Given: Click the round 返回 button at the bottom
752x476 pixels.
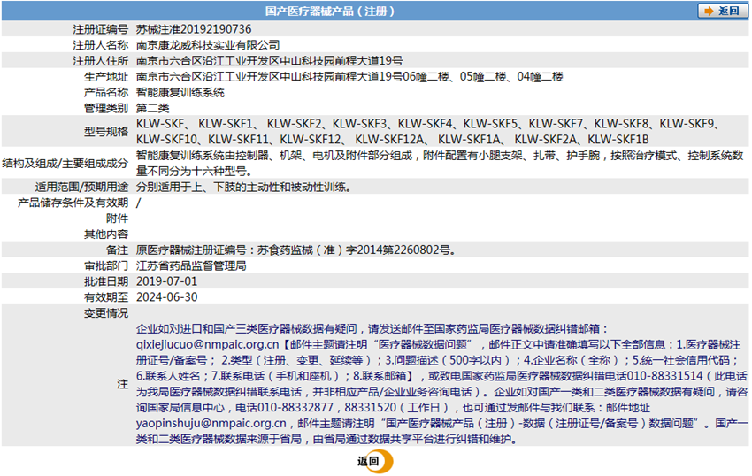Looking at the screenshot, I should [375, 461].
